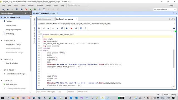Viewport: 178px width, 100px height.
Task: Collapse the SYNTHESIS section
Action: pos(2,81)
